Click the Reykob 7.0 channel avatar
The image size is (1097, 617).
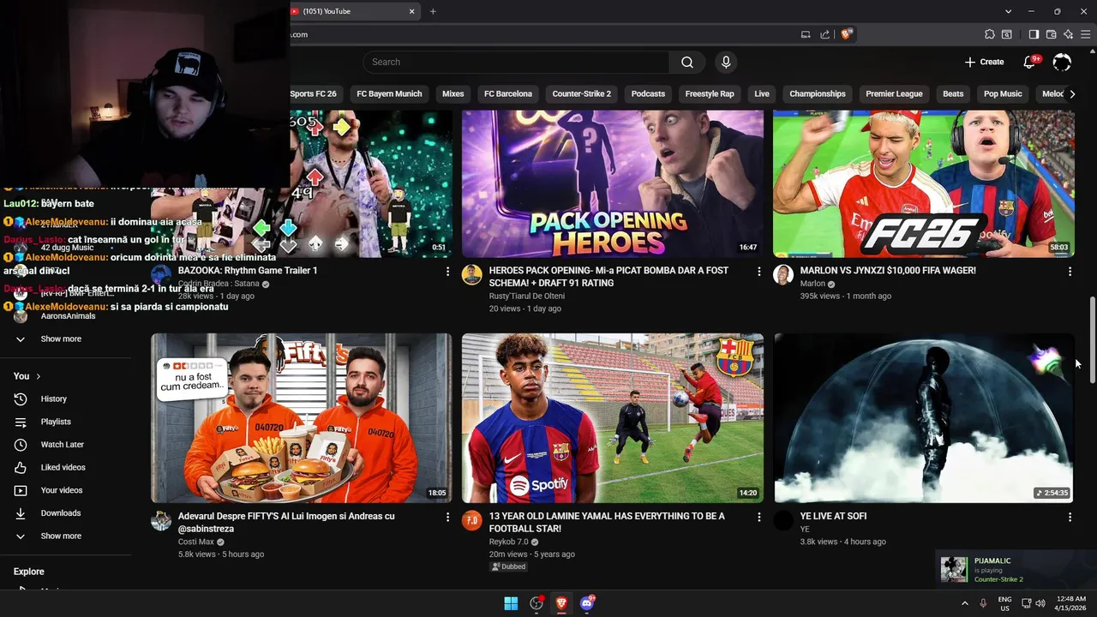pos(472,520)
